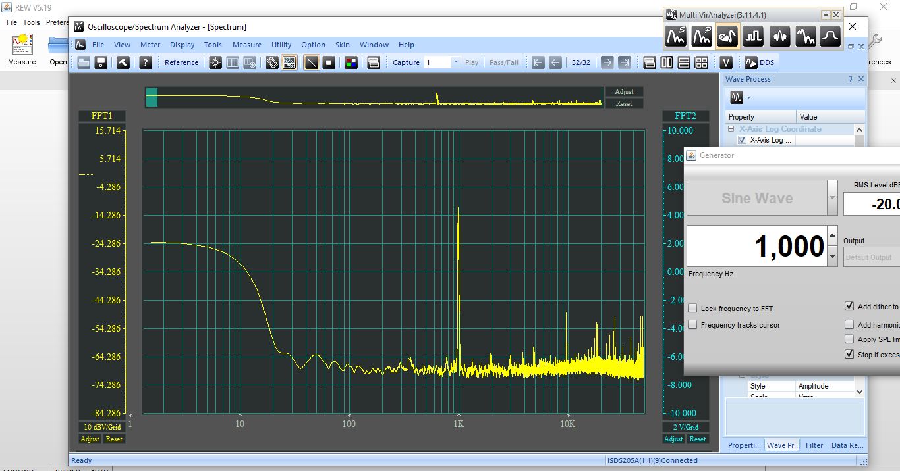The height and width of the screenshot is (471, 900).
Task: Collapse X-Axis Log Coordinate group
Action: (731, 129)
